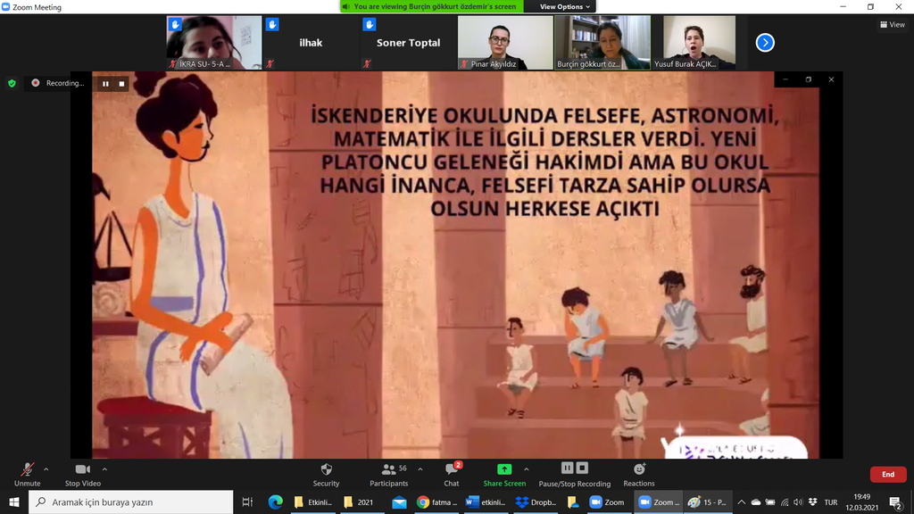This screenshot has width=914, height=514.
Task: Pause recording via top-left pause icon
Action: 105,84
